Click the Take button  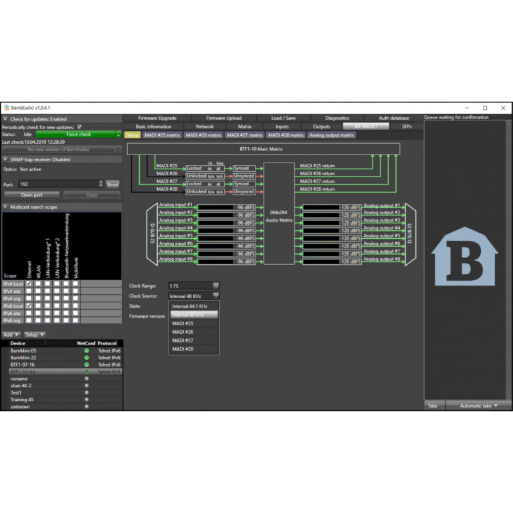pyautogui.click(x=433, y=406)
